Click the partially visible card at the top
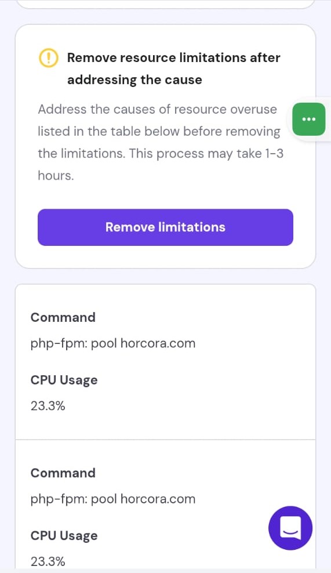The height and width of the screenshot is (573, 331). tap(166, 4)
